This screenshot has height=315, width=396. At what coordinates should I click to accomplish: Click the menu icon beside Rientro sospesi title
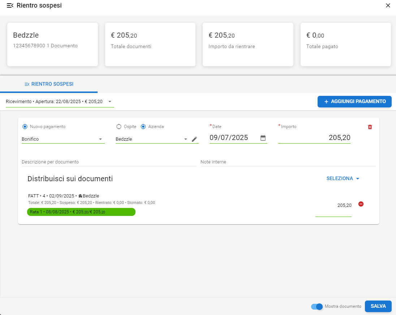click(x=10, y=5)
